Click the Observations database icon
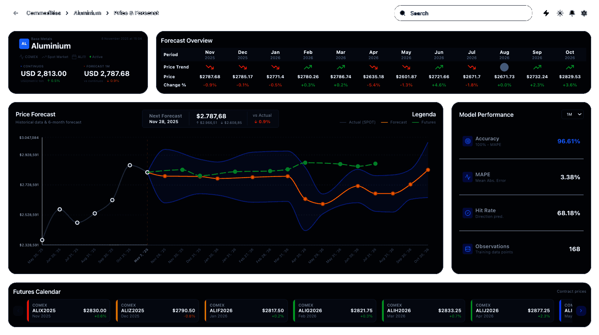The height and width of the screenshot is (335, 599). coord(468,249)
